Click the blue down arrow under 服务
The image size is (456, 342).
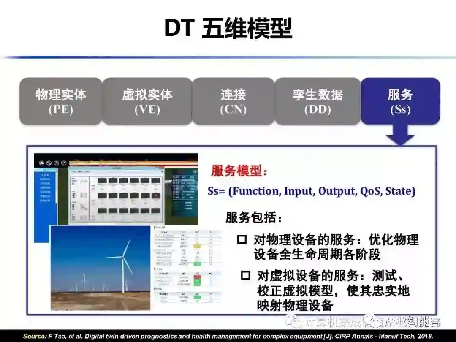coord(400,135)
